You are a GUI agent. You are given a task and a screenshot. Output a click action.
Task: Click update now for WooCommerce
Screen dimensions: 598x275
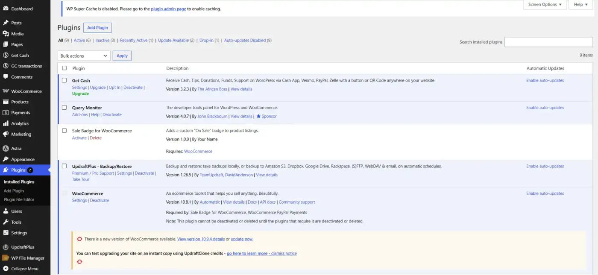pyautogui.click(x=241, y=239)
